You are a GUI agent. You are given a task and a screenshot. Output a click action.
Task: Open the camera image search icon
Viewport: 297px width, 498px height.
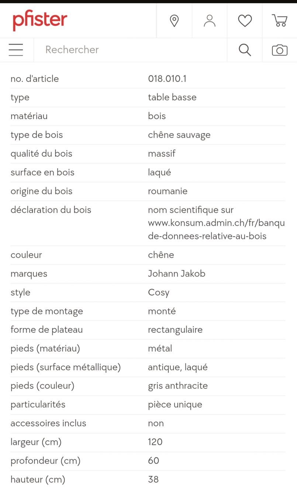tap(280, 50)
